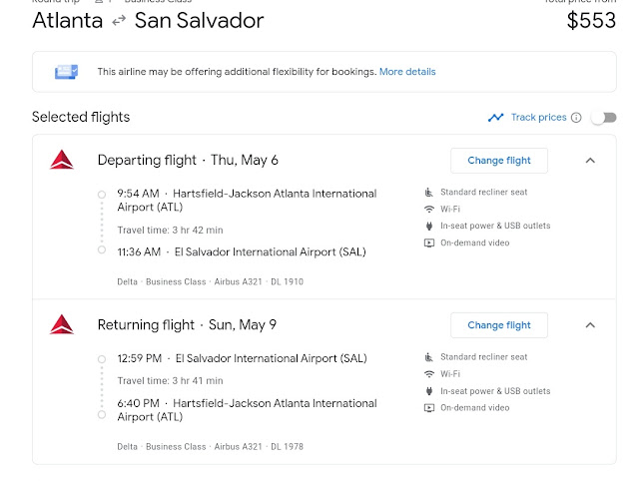The height and width of the screenshot is (481, 639).
Task: Click the Departing flight Thu, May 6 heading
Action: pos(188,160)
